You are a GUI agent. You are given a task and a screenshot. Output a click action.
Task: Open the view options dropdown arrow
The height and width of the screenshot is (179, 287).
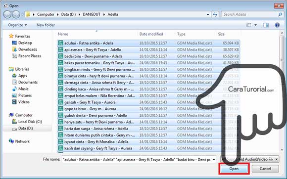pos(255,25)
